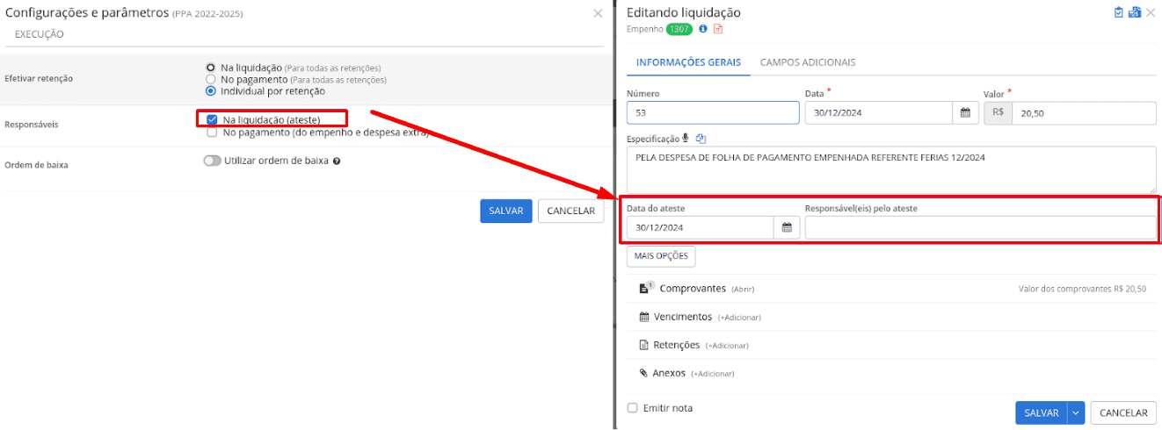Open the calendar picker for Data do ateste
This screenshot has width=1162, height=430.
pos(787,227)
